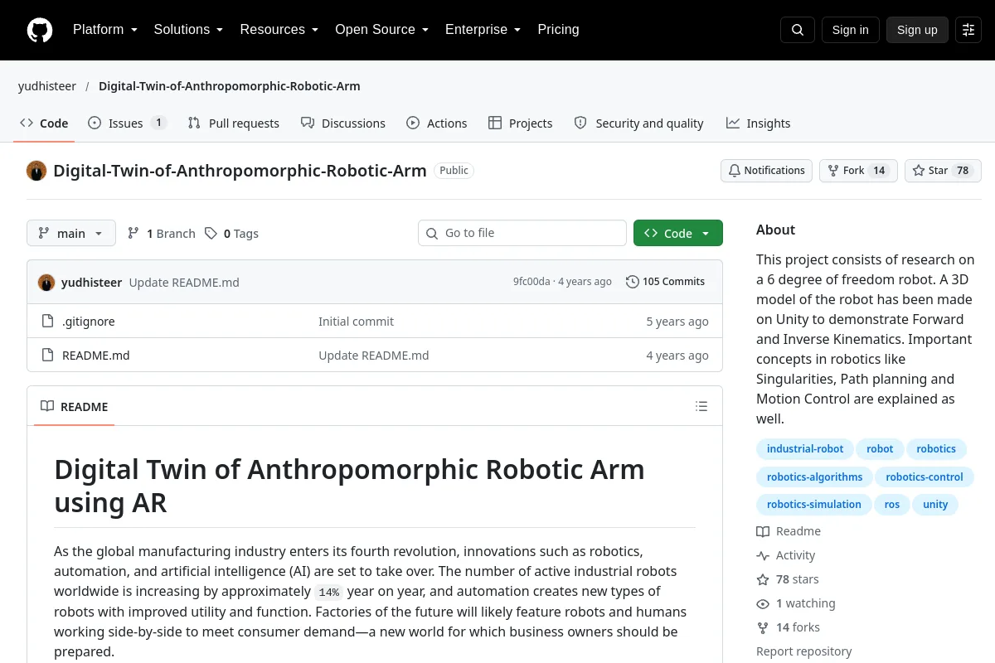
Task: Open the Initial commit message link
Action: pyautogui.click(x=357, y=322)
